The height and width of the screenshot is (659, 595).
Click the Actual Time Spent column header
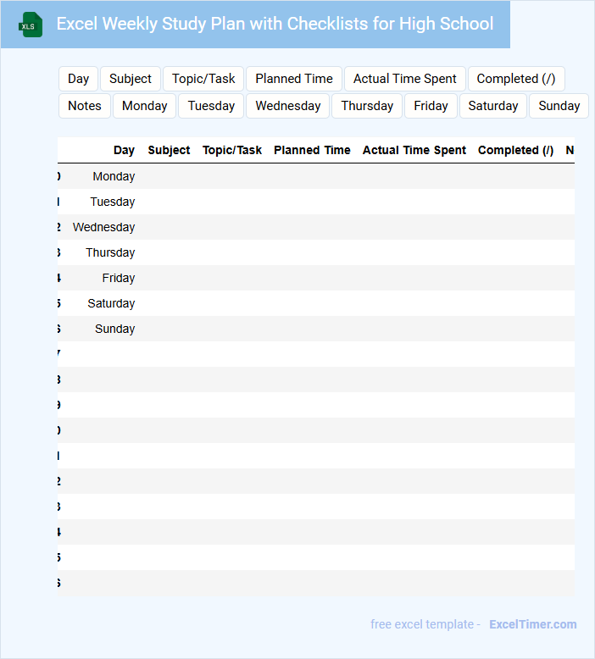pyautogui.click(x=414, y=150)
